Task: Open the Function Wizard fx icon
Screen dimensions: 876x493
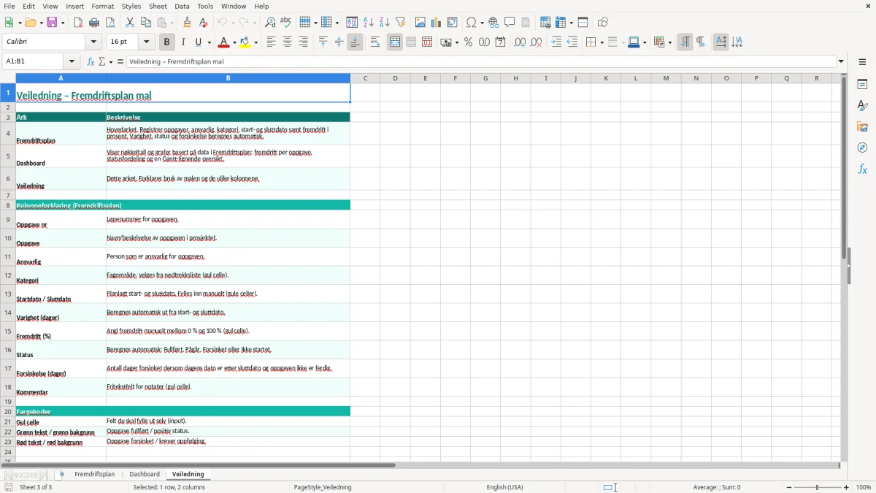Action: coord(91,61)
